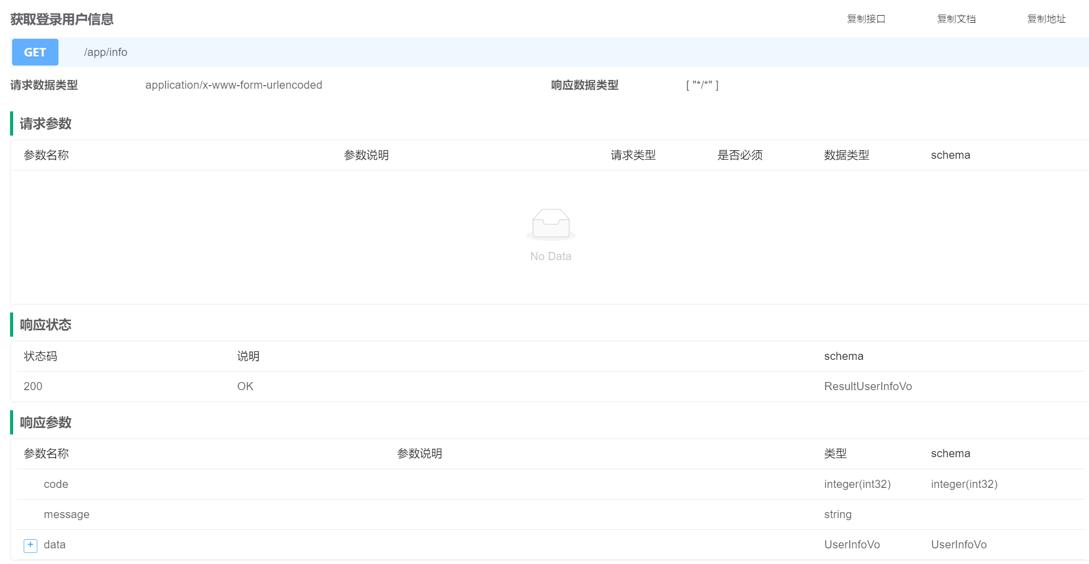Click the 说明 column header
Image resolution: width=1089 pixels, height=564 pixels.
[249, 356]
